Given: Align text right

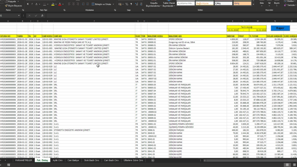Looking at the screenshot, I should [78, 4].
